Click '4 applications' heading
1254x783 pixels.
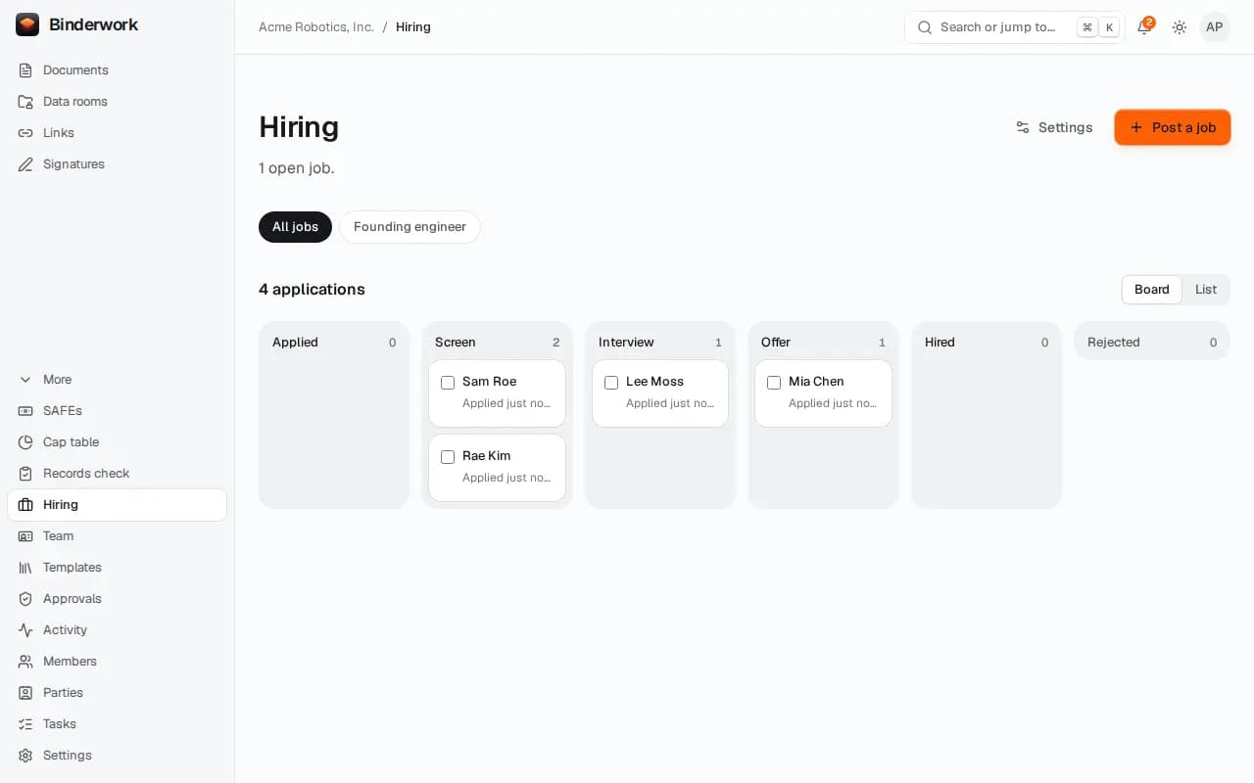(312, 290)
